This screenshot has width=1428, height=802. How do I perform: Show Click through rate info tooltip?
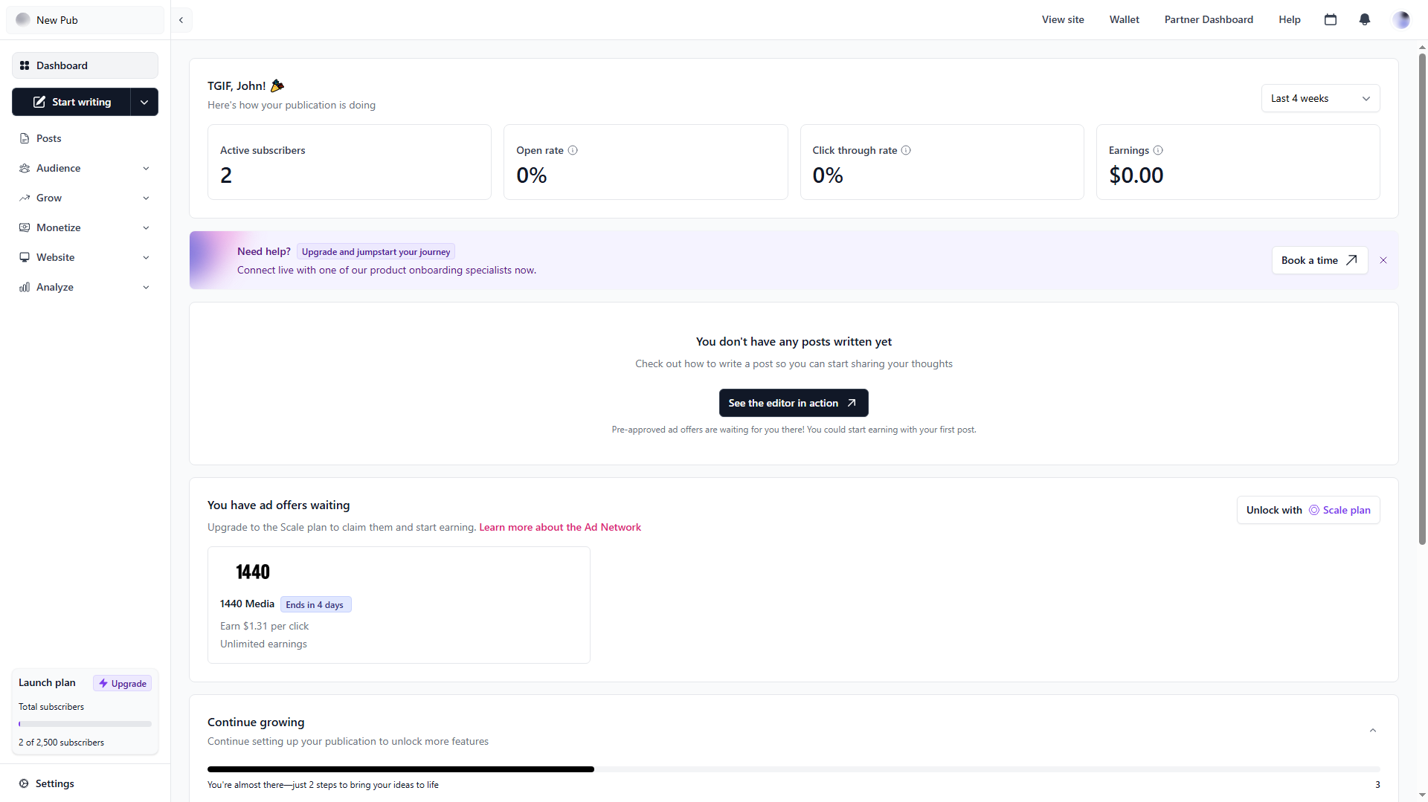coord(906,150)
